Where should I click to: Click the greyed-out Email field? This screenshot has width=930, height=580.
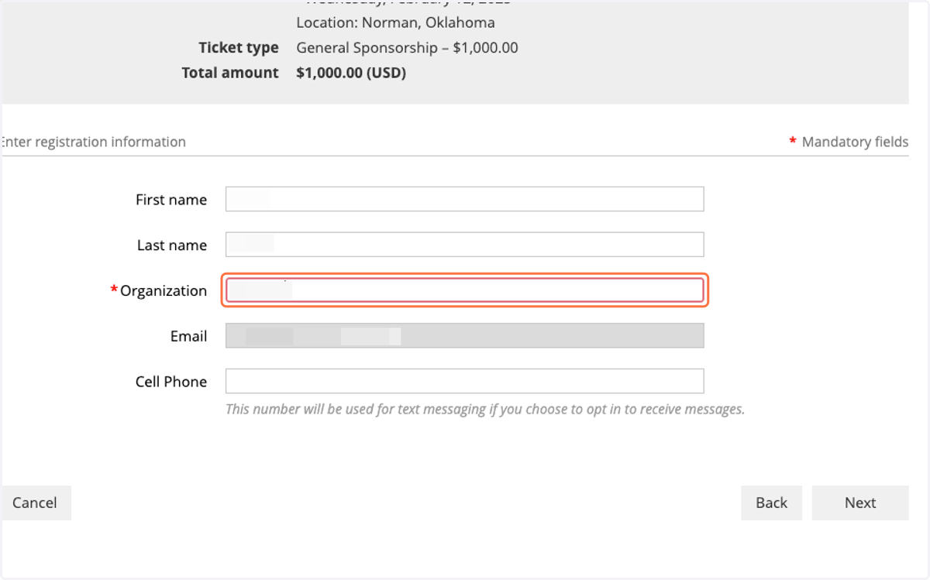(464, 335)
